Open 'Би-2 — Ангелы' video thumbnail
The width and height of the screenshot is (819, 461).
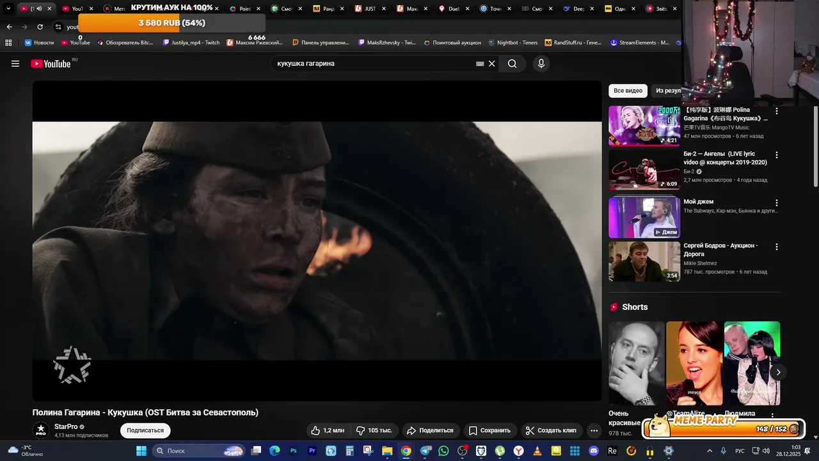(x=644, y=170)
